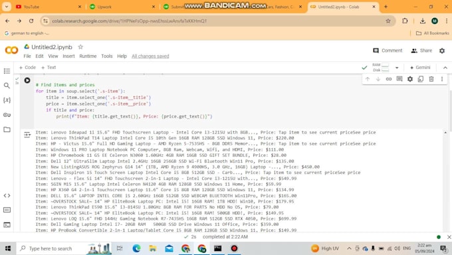
Task: Delete the cell trash icon
Action: [431, 79]
